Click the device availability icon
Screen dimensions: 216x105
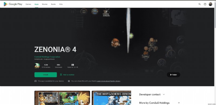35,81
